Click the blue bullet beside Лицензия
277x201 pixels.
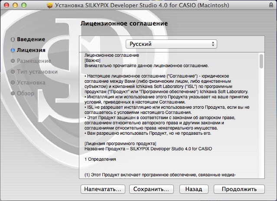click(x=13, y=50)
